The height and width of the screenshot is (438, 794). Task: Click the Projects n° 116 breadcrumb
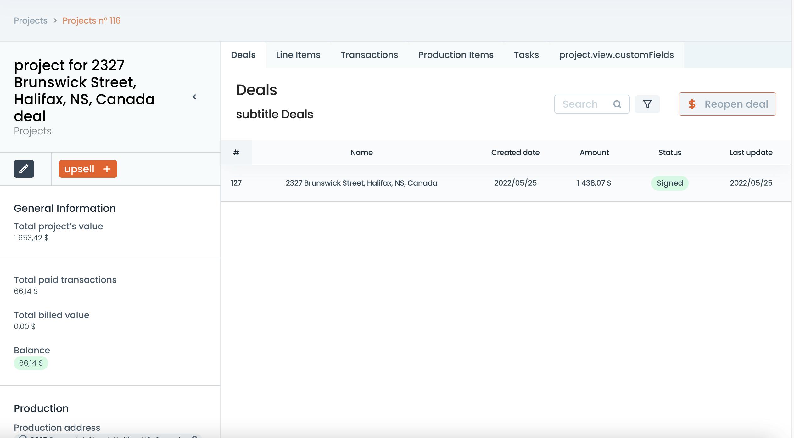(92, 20)
